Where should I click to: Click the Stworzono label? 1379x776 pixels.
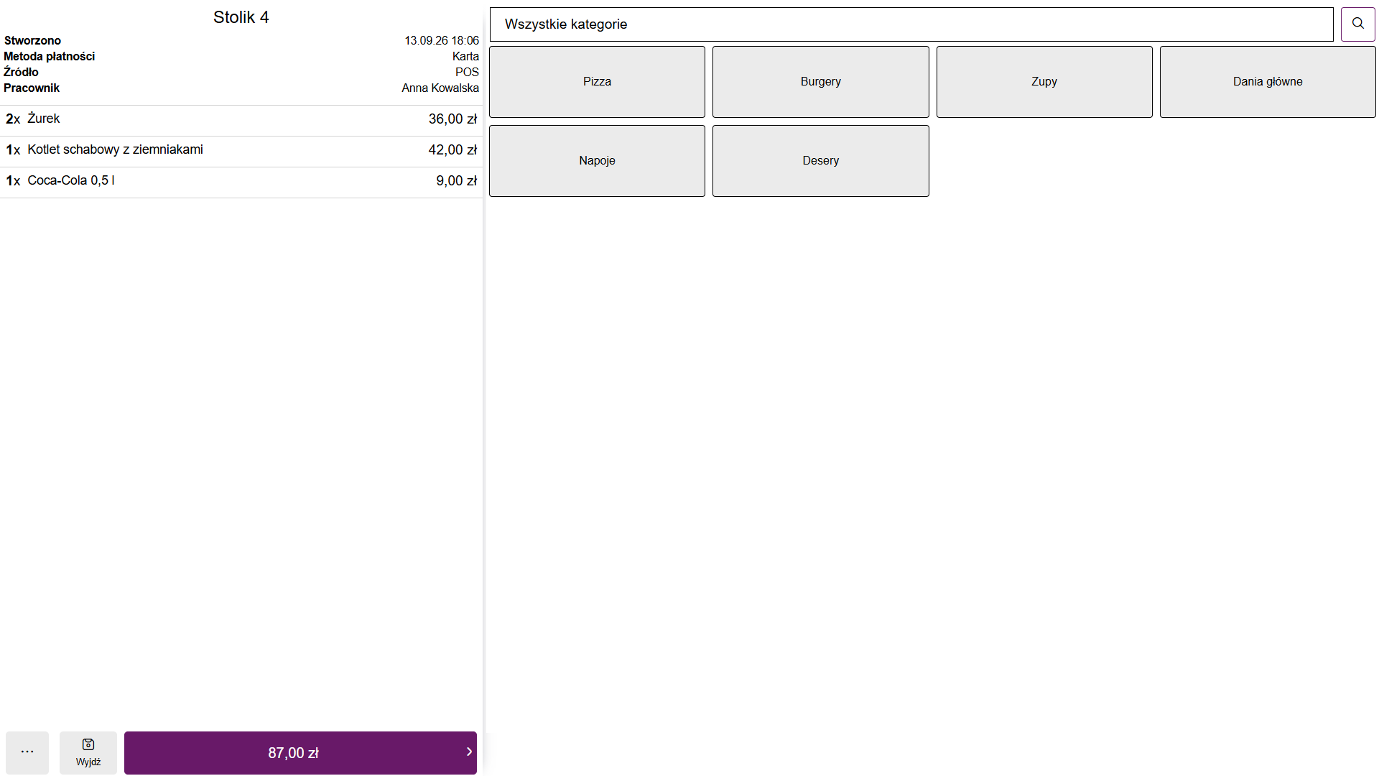[x=32, y=40]
